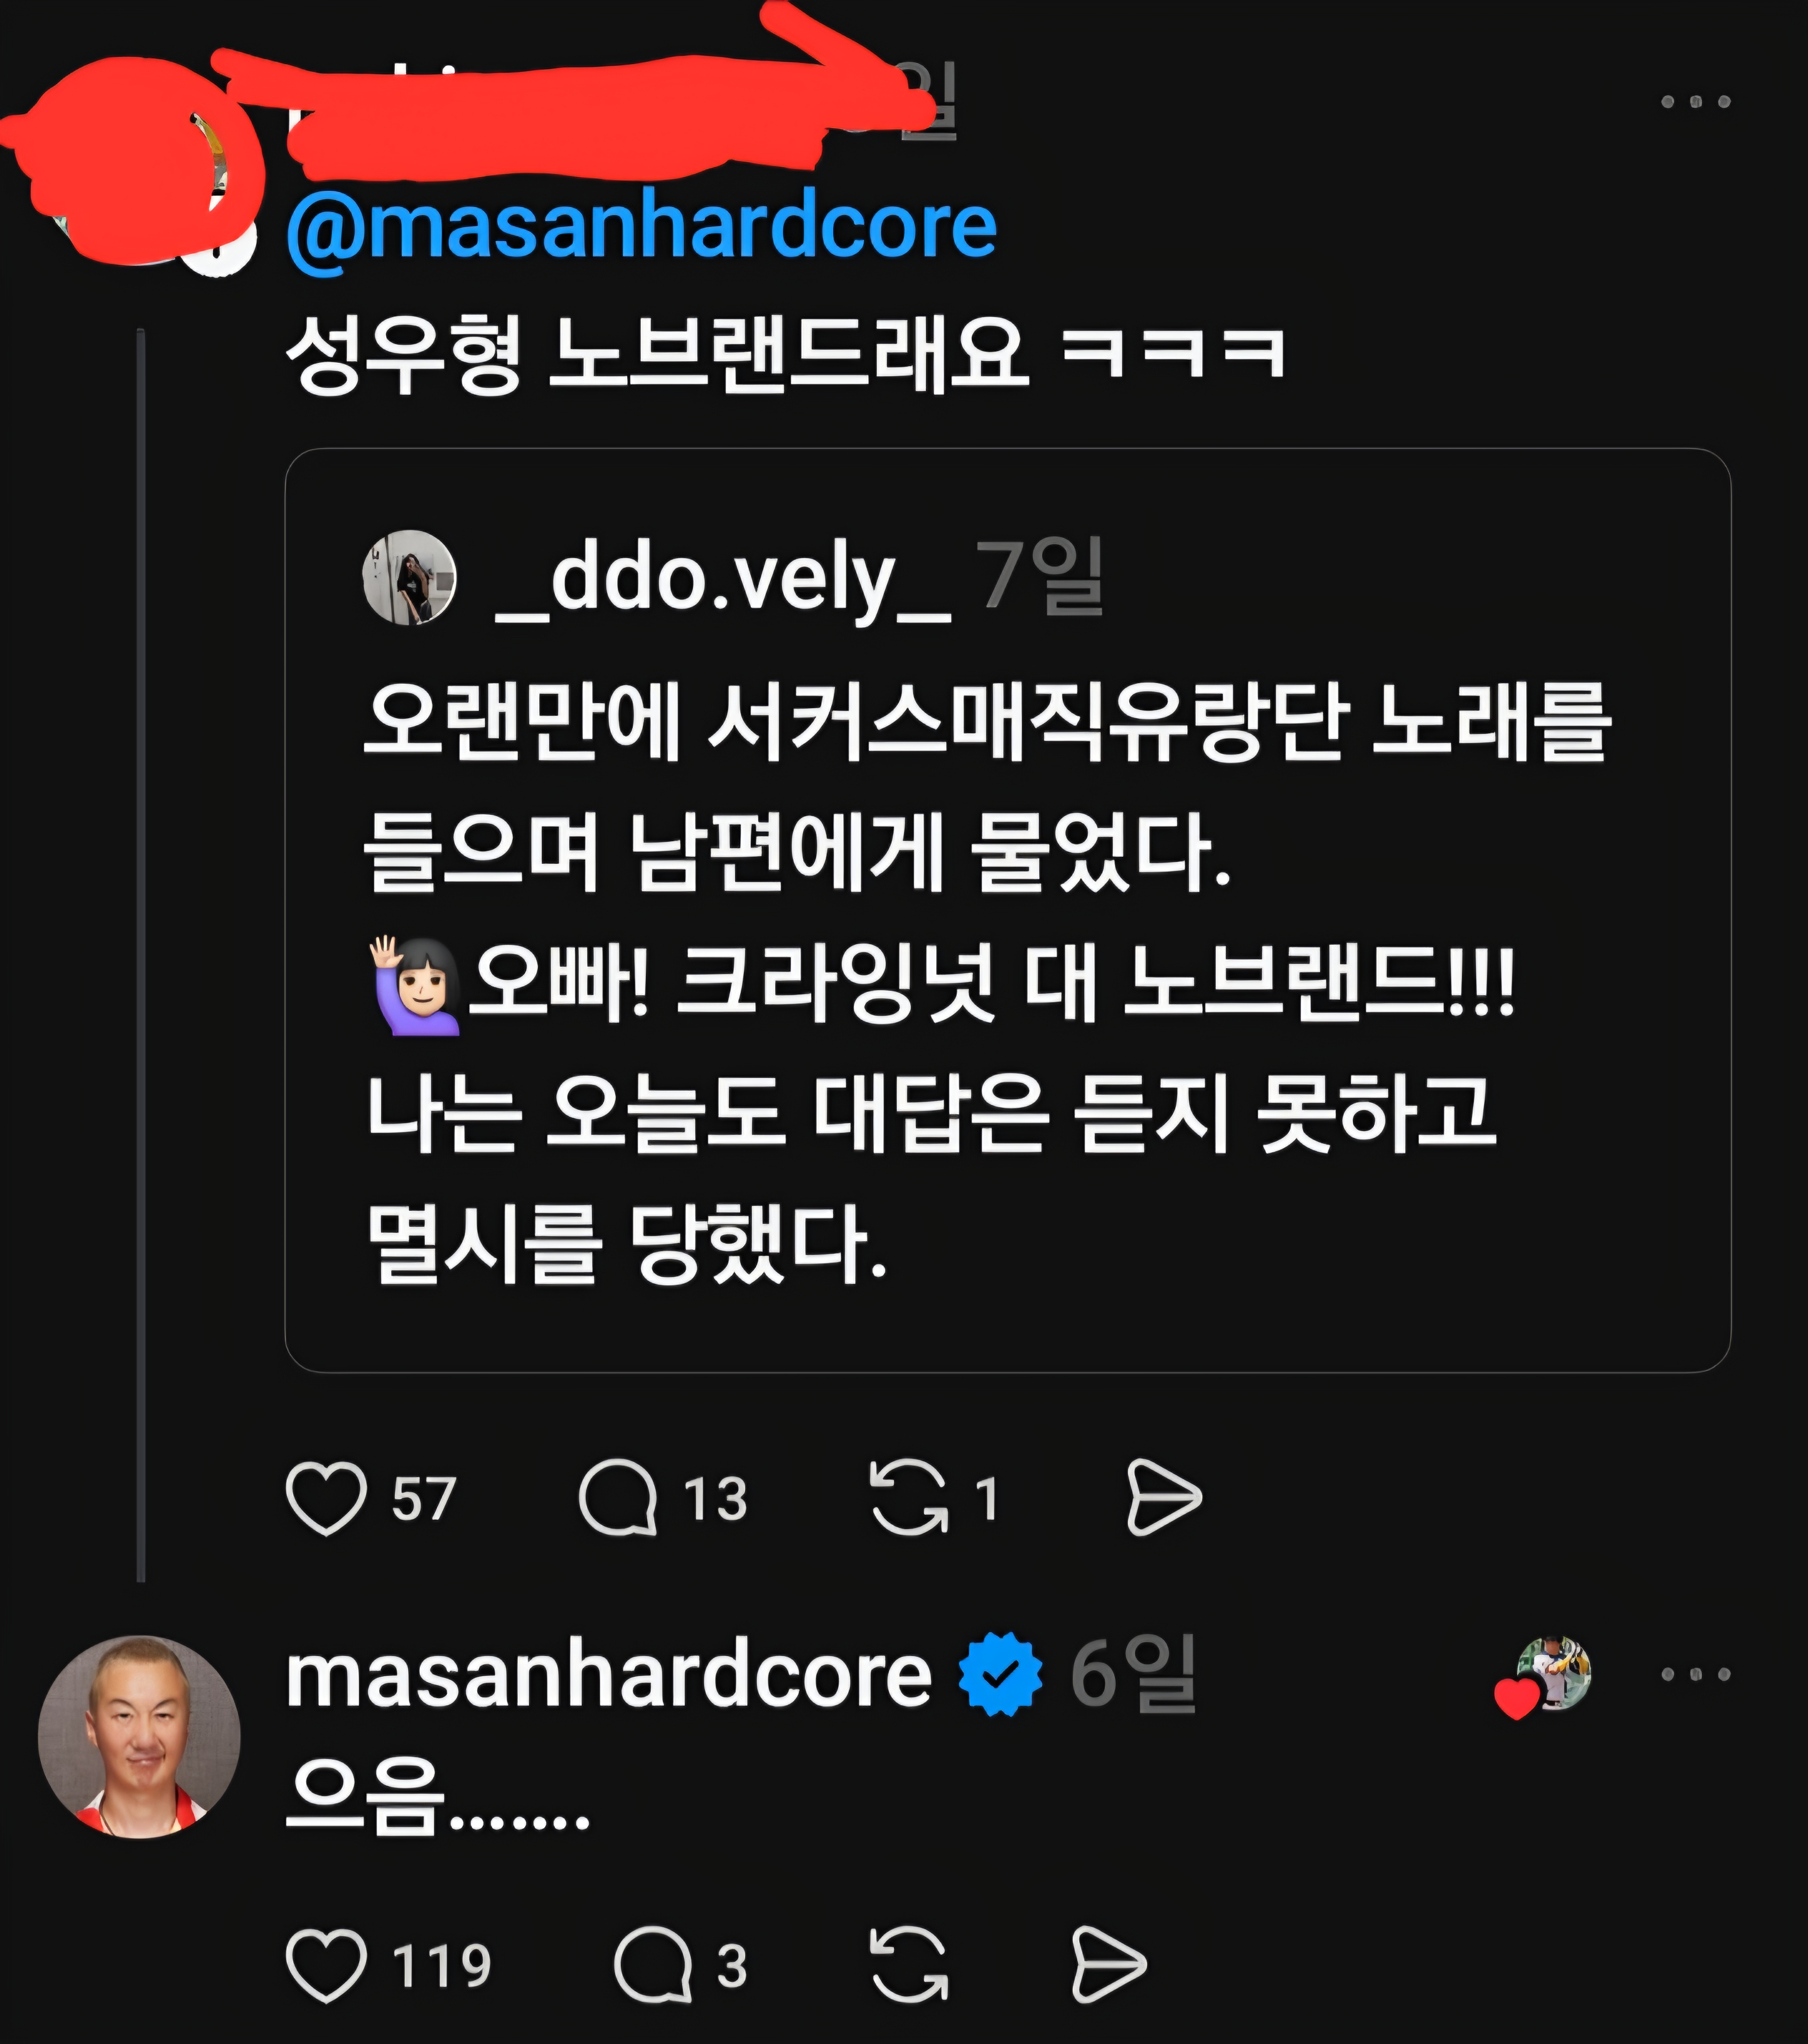Open _ddo.vely_ profile from quoted post
This screenshot has width=1808, height=2044.
click(722, 578)
